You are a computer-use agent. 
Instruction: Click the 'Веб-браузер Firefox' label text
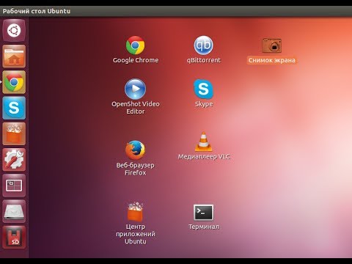136,169
